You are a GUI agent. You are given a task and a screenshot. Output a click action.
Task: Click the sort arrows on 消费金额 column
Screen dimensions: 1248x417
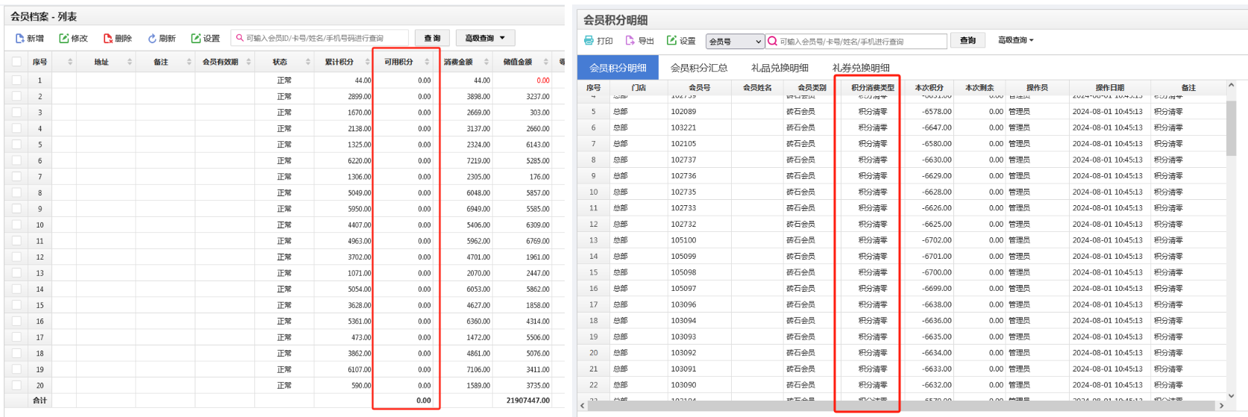point(486,62)
